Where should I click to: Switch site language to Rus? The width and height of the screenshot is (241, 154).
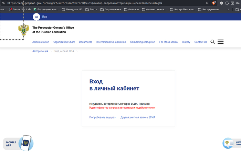[45, 17]
